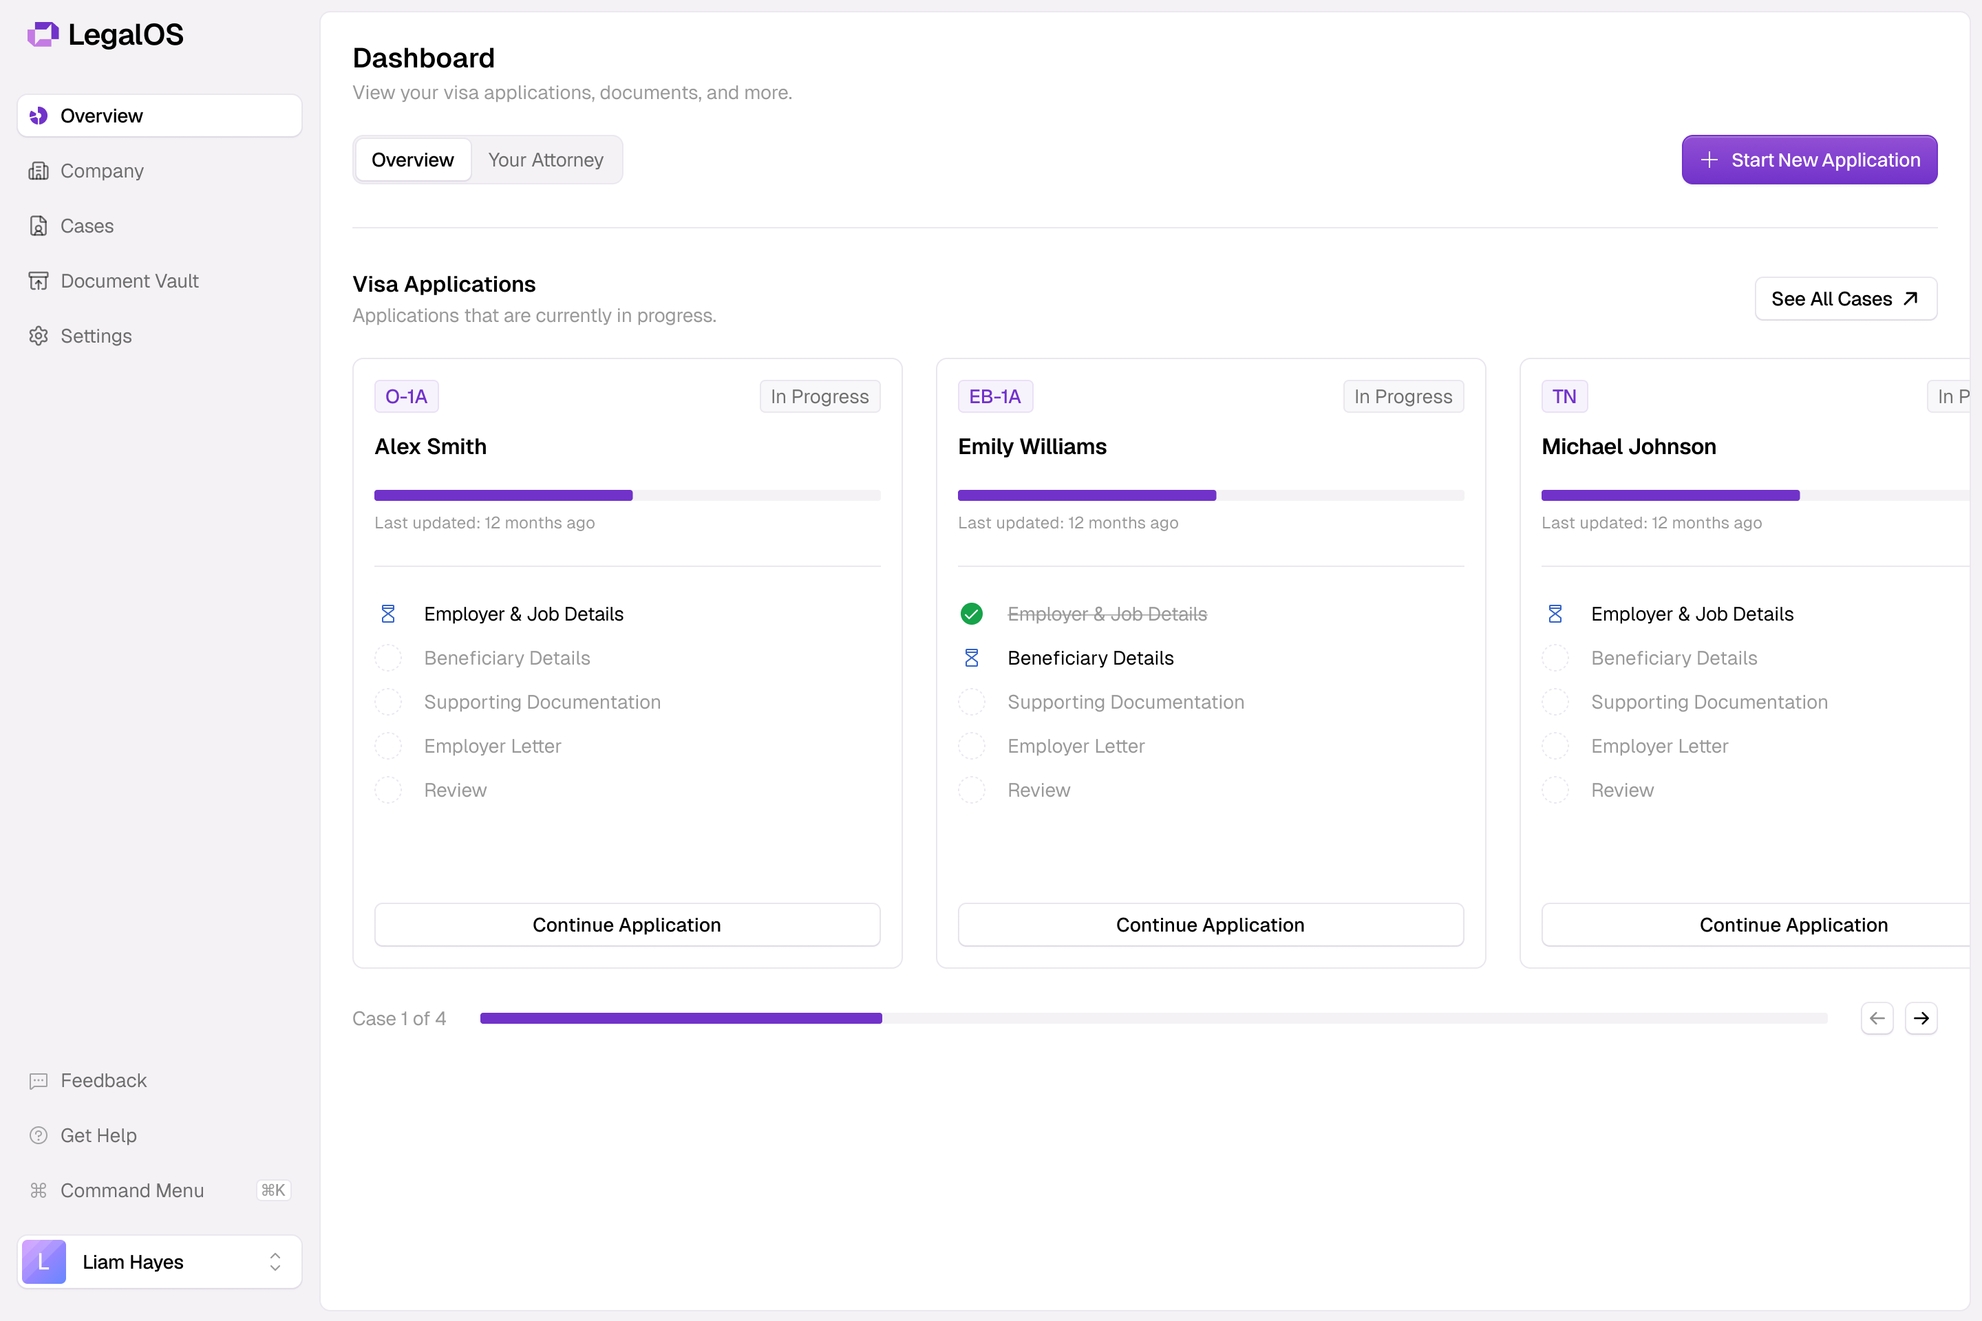Screen dimensions: 1982x1321
Task: Click completed checkmark on Emily's Employer step
Action: coord(972,614)
